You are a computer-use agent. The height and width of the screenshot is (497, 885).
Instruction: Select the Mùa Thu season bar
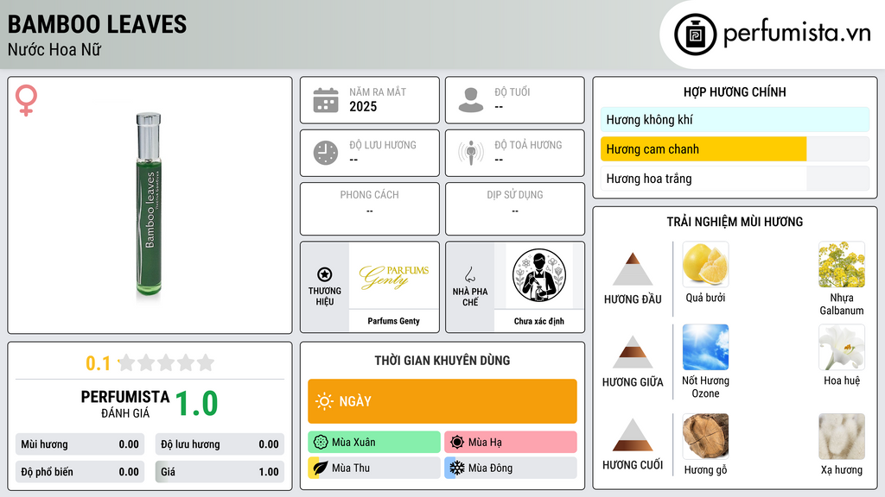(x=374, y=468)
